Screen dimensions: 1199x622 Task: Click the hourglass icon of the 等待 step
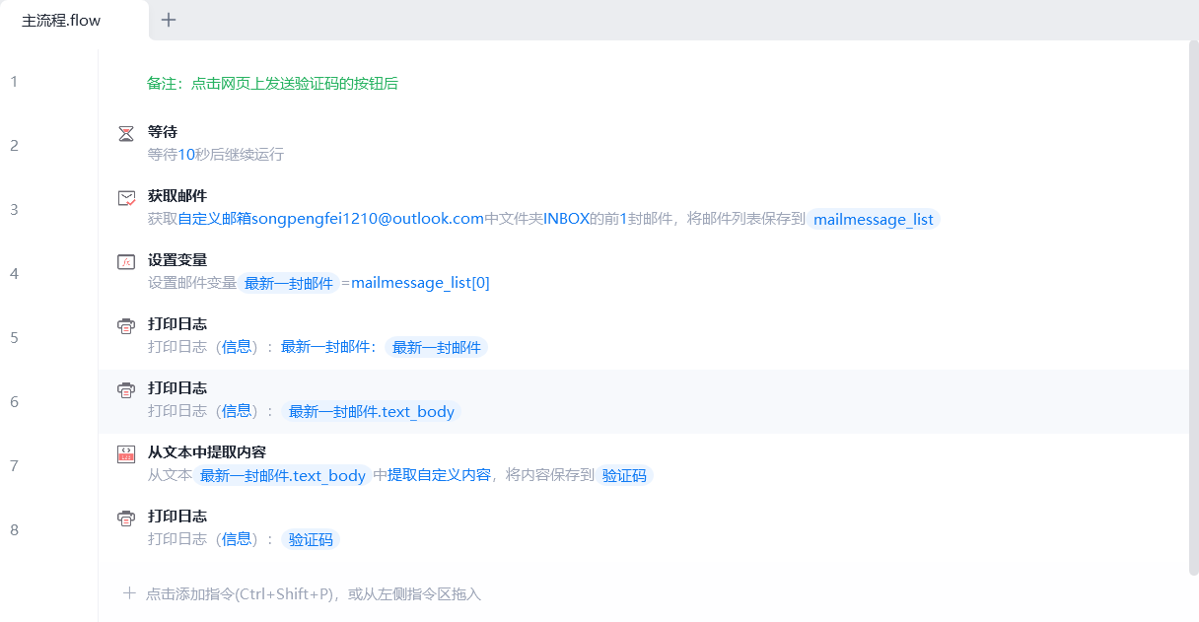[126, 133]
